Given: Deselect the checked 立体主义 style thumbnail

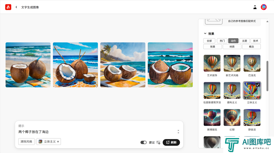Looking at the screenshot, I should pyautogui.click(x=252, y=90).
